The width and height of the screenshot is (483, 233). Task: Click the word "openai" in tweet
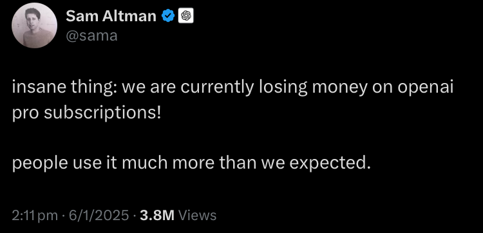tap(426, 89)
